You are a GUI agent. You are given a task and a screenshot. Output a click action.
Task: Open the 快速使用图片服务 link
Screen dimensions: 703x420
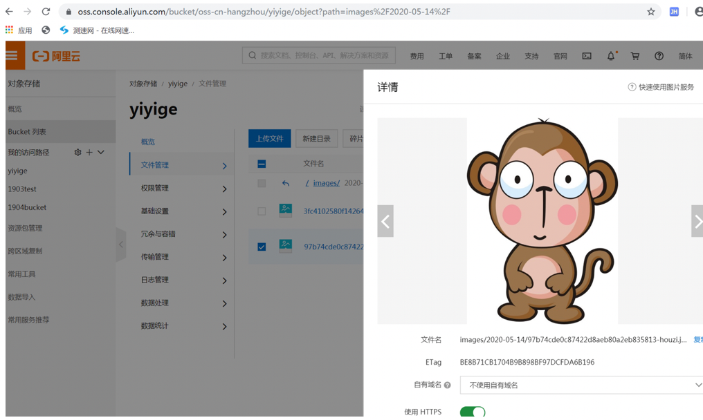point(666,87)
